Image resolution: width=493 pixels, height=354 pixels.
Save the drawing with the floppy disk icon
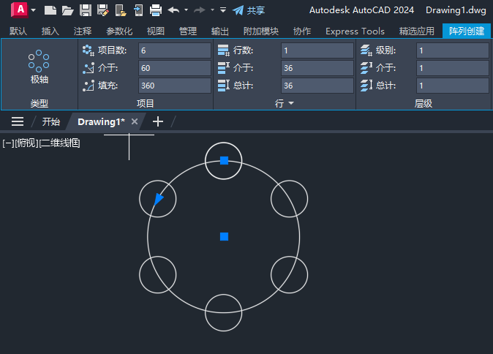click(x=85, y=10)
